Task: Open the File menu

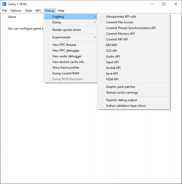Action: [4, 11]
